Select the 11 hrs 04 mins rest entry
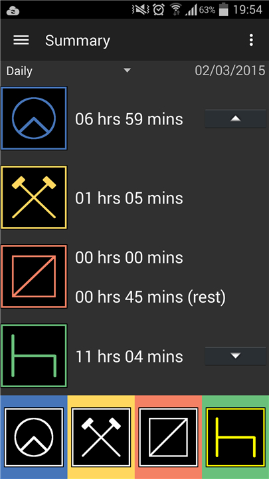The height and width of the screenshot is (479, 269). click(x=129, y=357)
